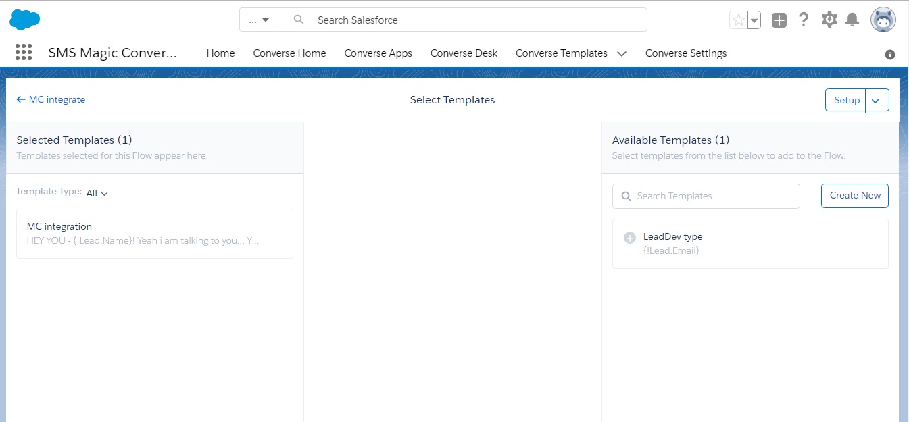
Task: Go to the Home tab
Action: pos(220,53)
